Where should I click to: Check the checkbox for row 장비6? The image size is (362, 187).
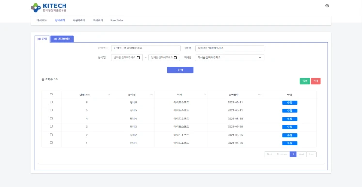tap(51, 102)
